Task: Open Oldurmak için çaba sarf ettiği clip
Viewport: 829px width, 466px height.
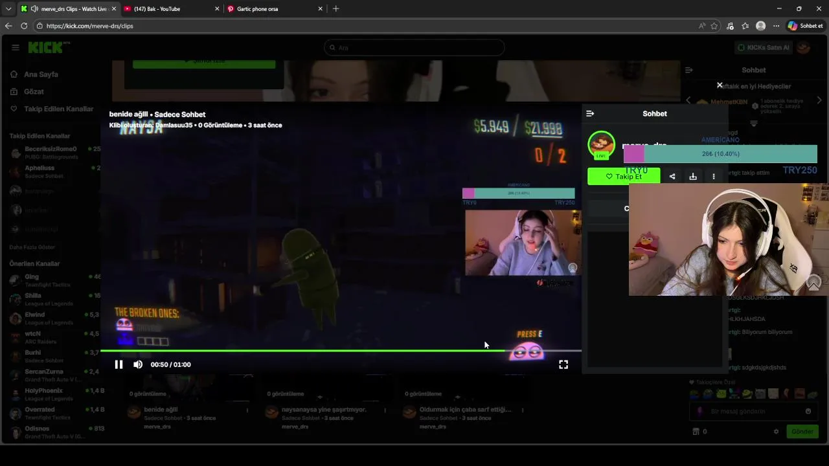Action: pyautogui.click(x=465, y=410)
